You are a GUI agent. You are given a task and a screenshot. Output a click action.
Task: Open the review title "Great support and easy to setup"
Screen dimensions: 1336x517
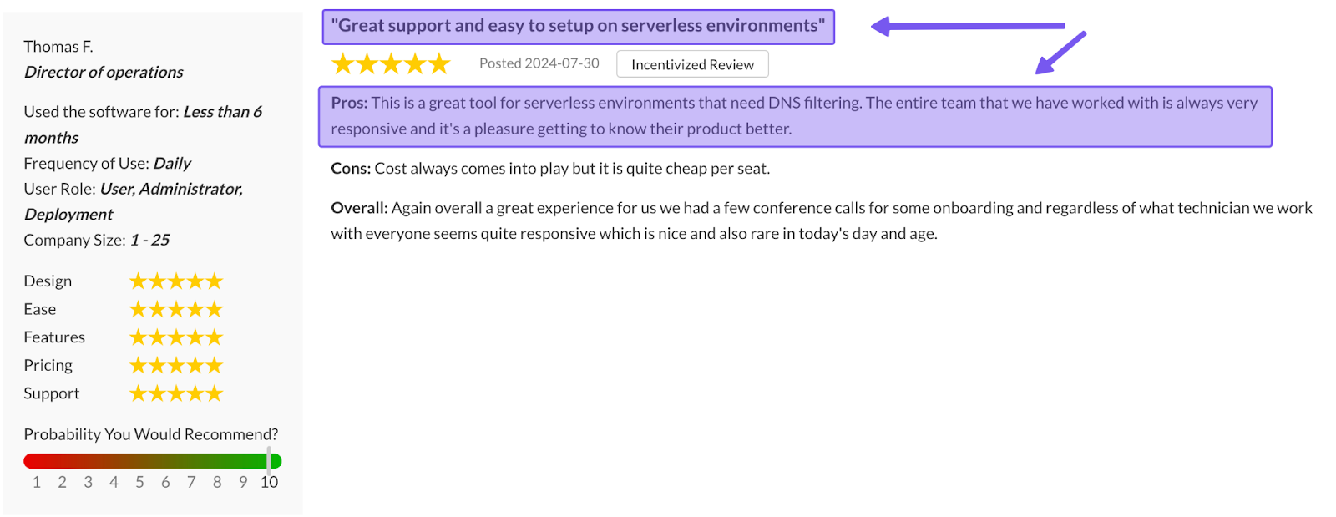pos(578,26)
